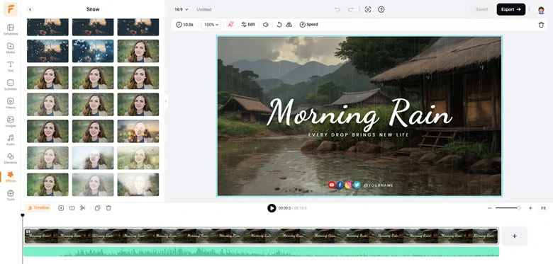The width and height of the screenshot is (553, 264).
Task: Open the Videos sidebar panel
Action: pos(11,103)
